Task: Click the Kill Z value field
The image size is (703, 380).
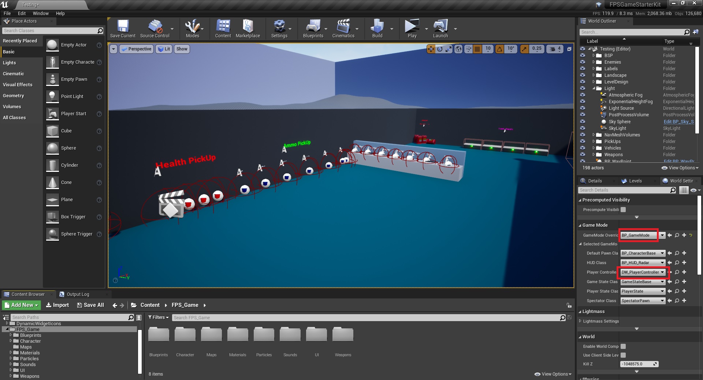Action: (636, 364)
